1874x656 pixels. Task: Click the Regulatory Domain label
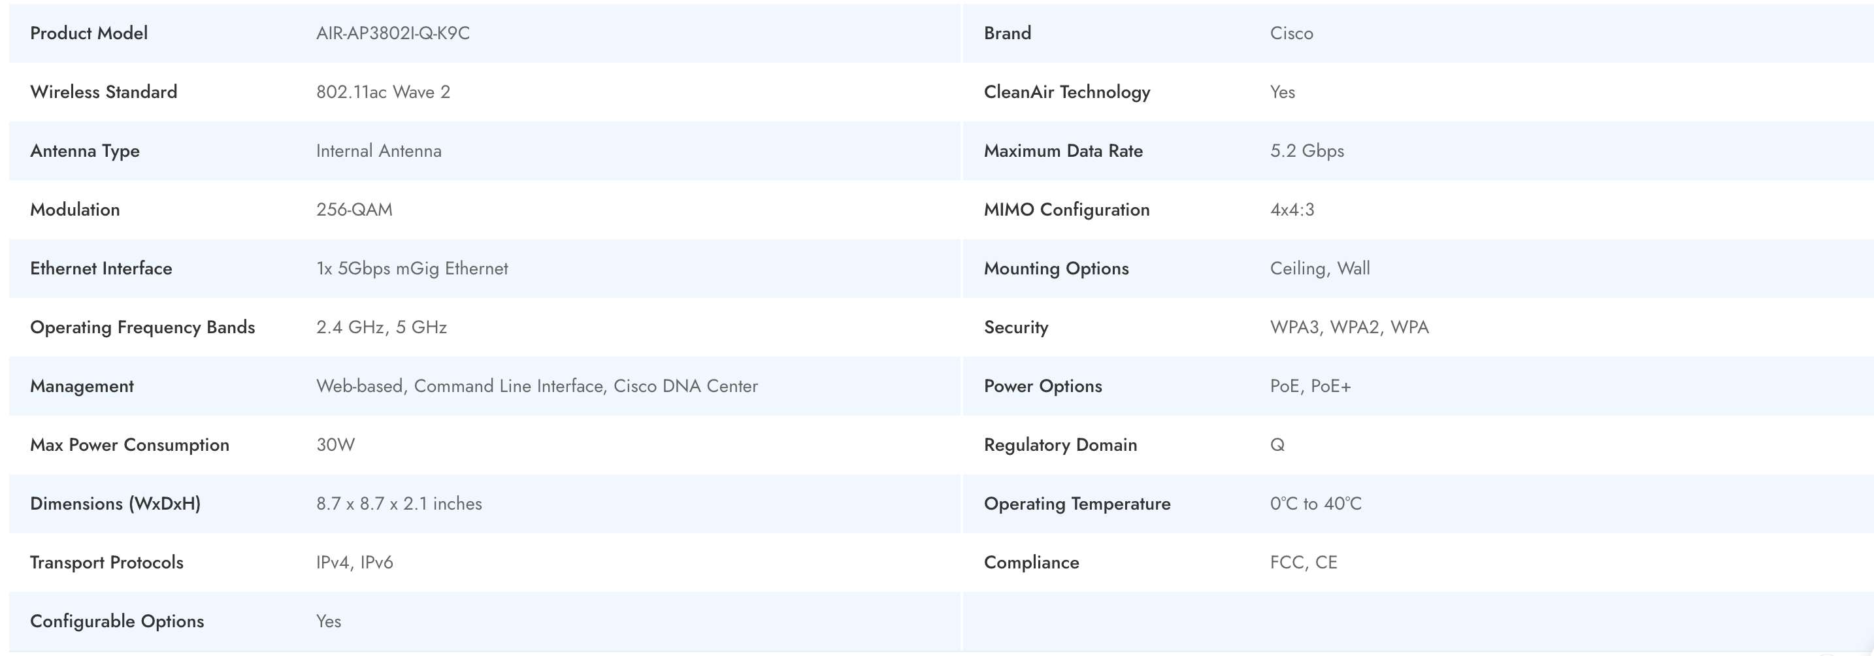pos(1060,445)
